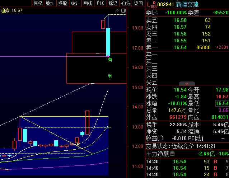Viewport: 229px width, 178px height.
Task: Open the 统计 statistics tool
Action: coord(75,3)
